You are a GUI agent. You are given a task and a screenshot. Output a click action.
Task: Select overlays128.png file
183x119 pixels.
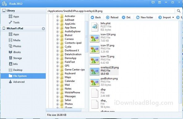tap(104, 71)
